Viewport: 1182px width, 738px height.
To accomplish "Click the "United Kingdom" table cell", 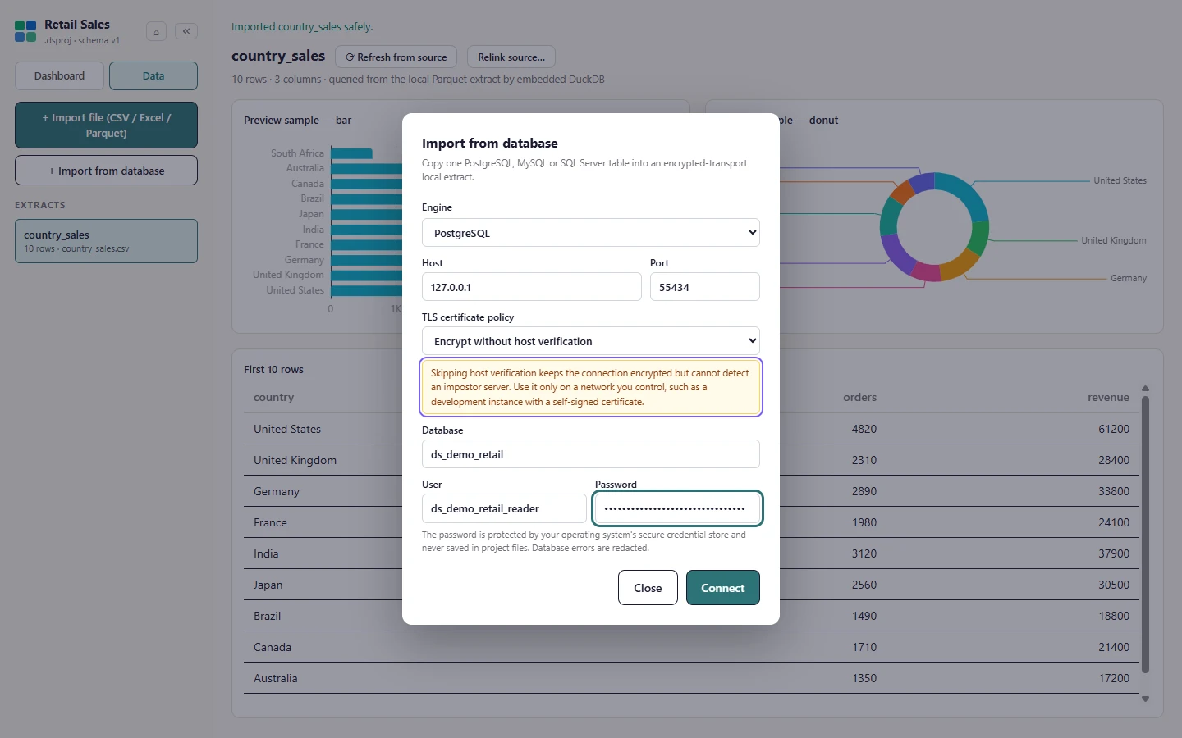I will point(295,460).
